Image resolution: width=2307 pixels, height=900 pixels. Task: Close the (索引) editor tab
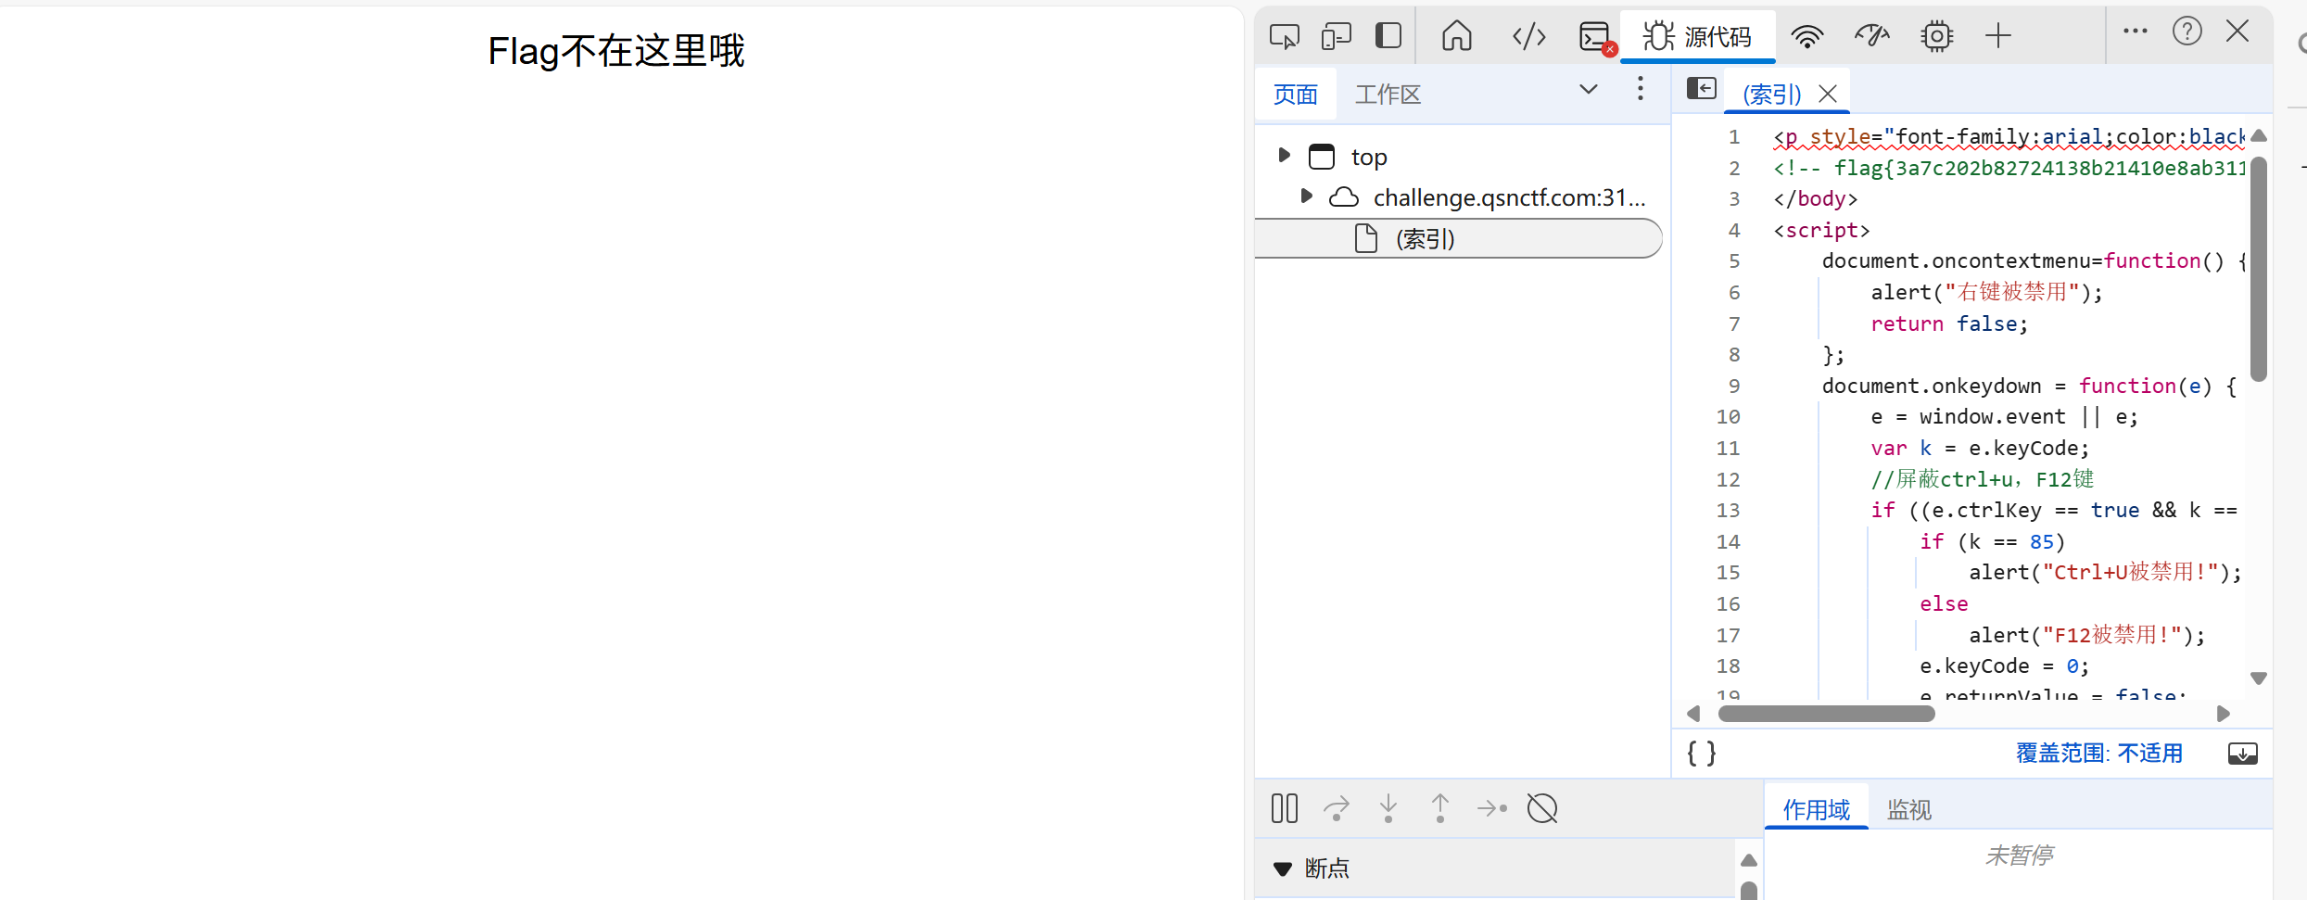pyautogui.click(x=1828, y=94)
